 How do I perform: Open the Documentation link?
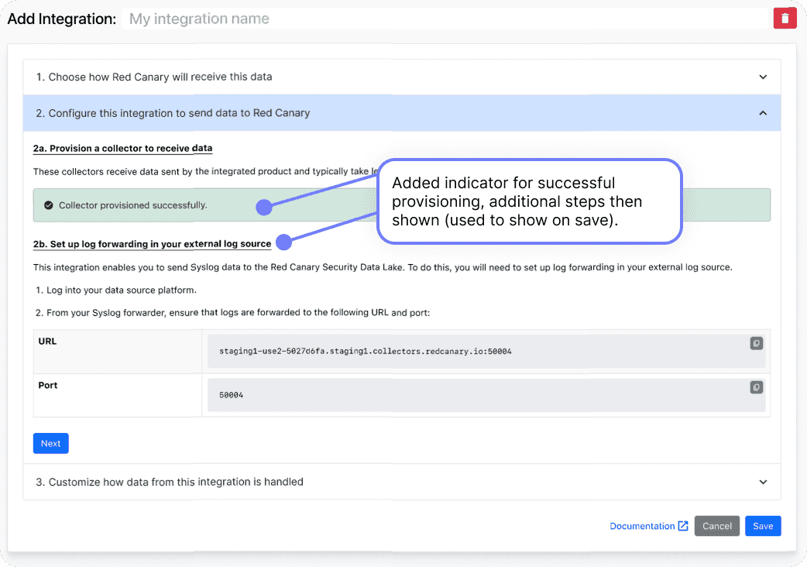pyautogui.click(x=642, y=526)
